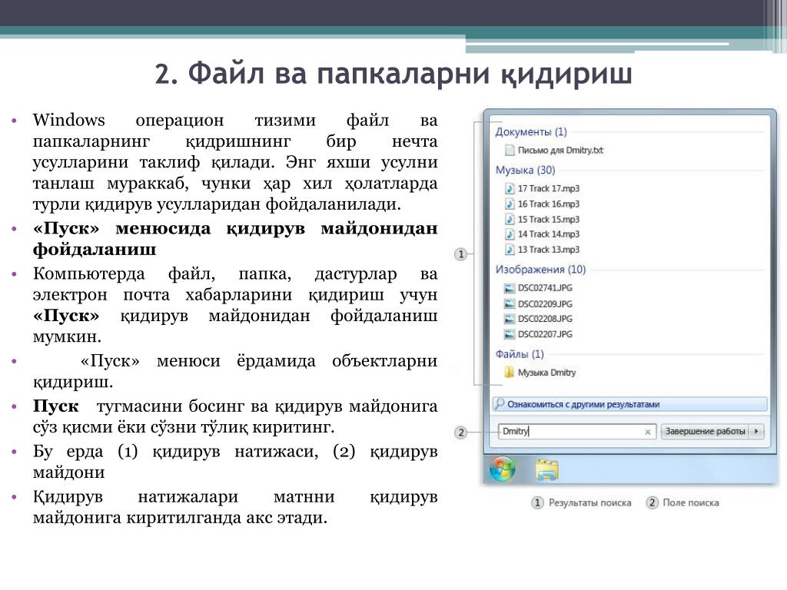This screenshot has width=787, height=590.
Task: Select the file name 14 Track 14.mp3
Action: tap(549, 234)
